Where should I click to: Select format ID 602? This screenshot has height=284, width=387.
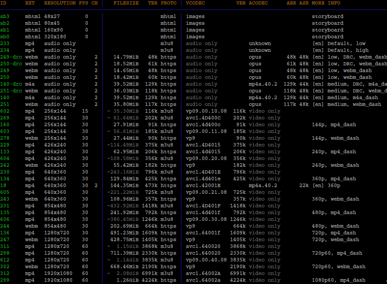(4, 111)
